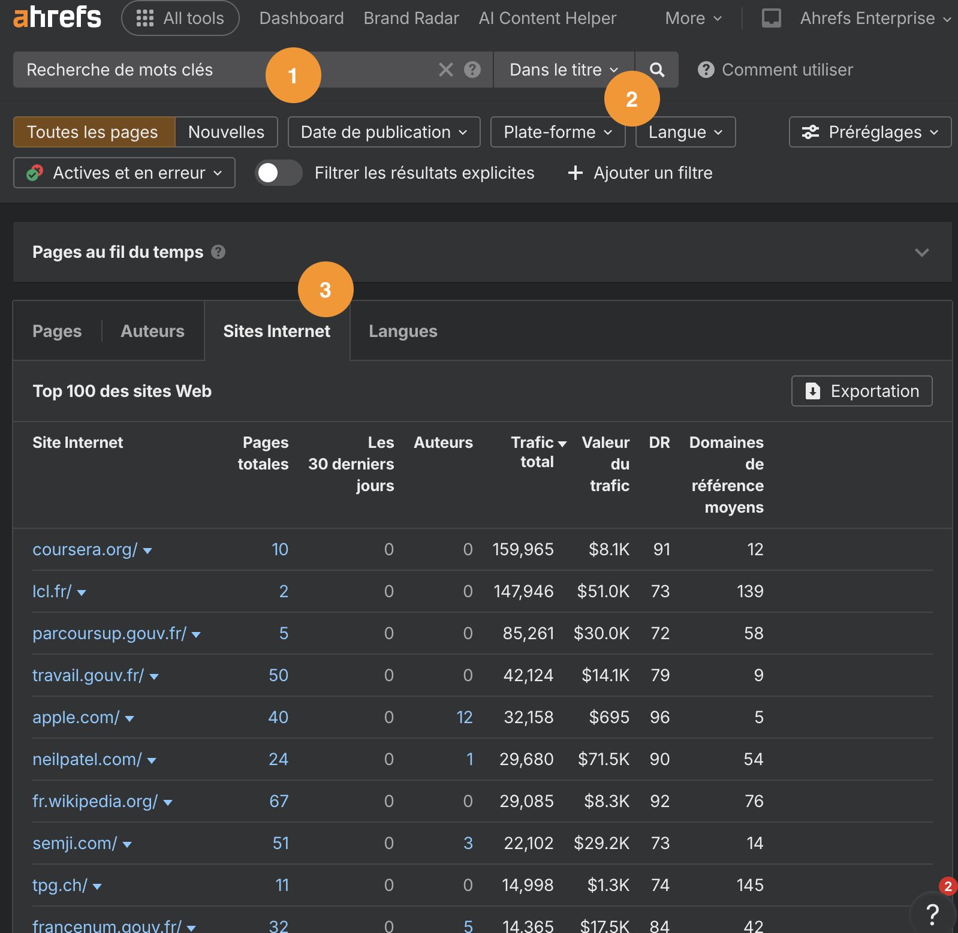958x933 pixels.
Task: Select Toutes les pages toggle
Action: tap(94, 132)
